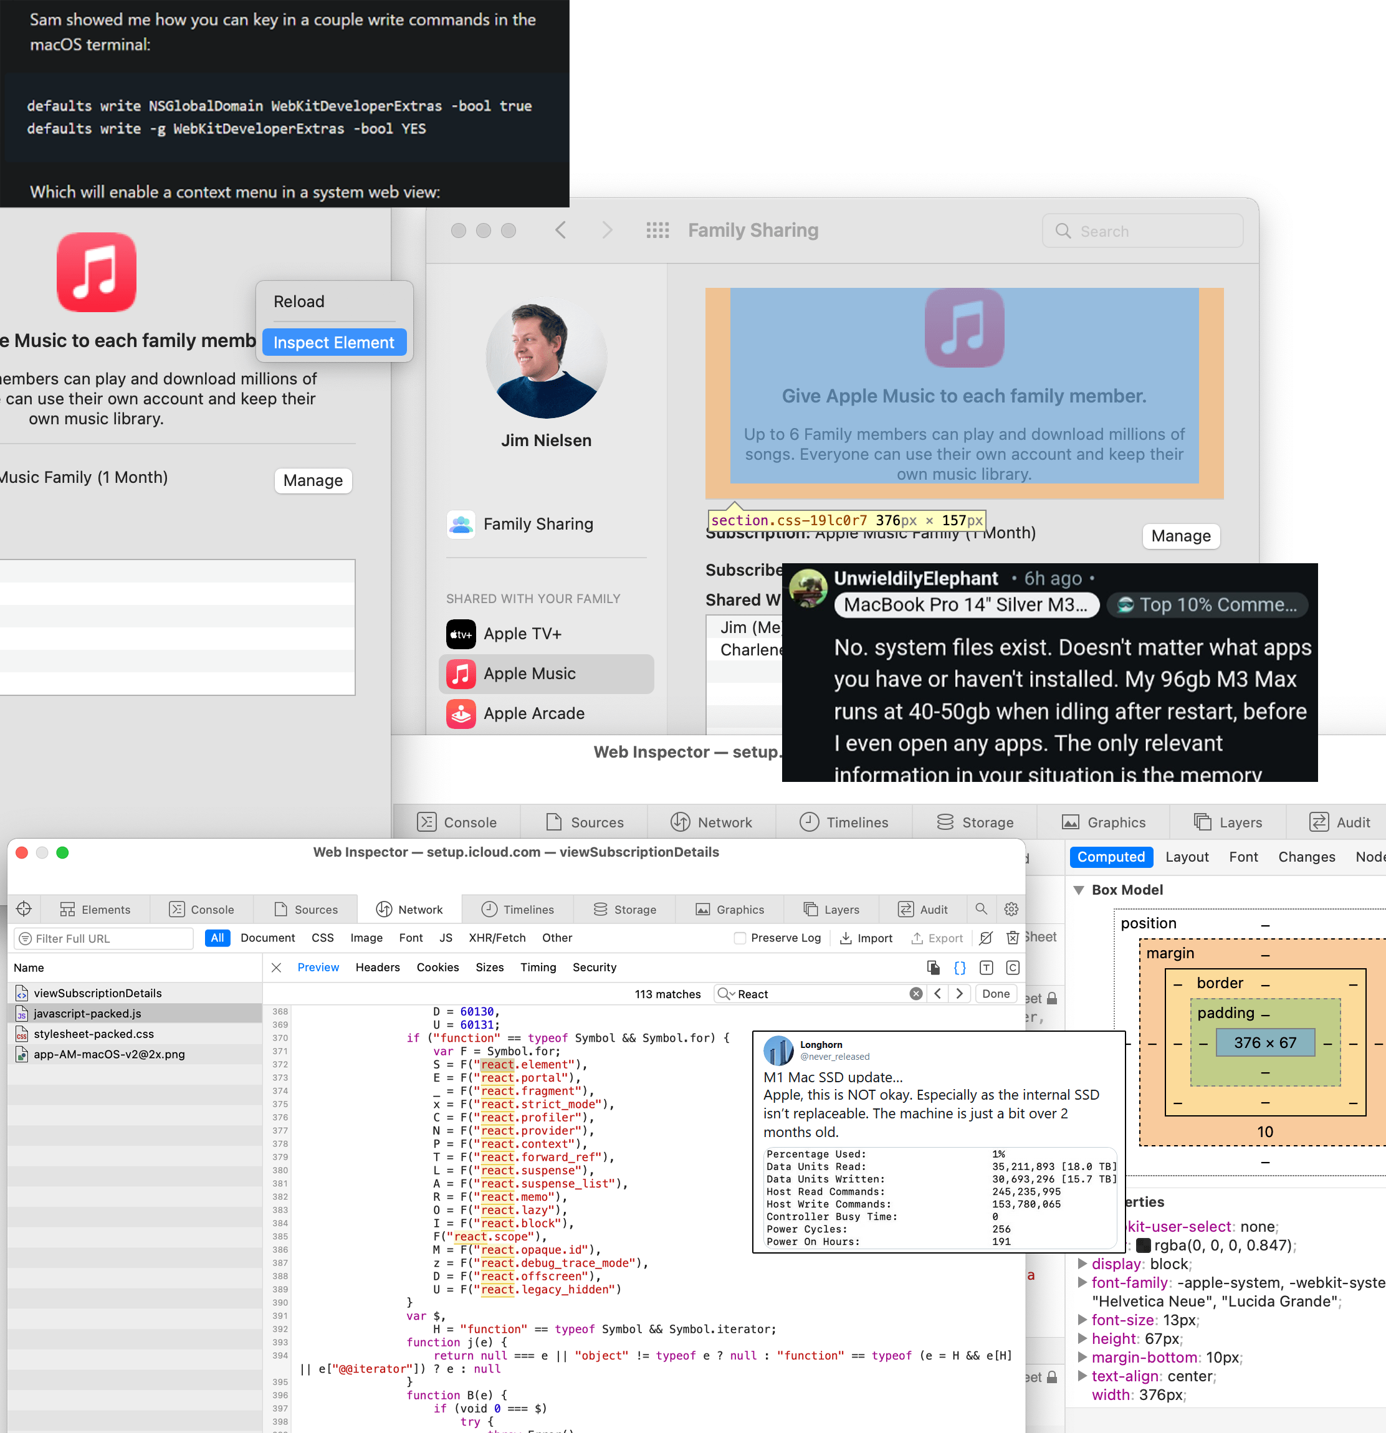Enable the Image resource filter
Viewport: 1386px width, 1433px height.
pyautogui.click(x=366, y=938)
